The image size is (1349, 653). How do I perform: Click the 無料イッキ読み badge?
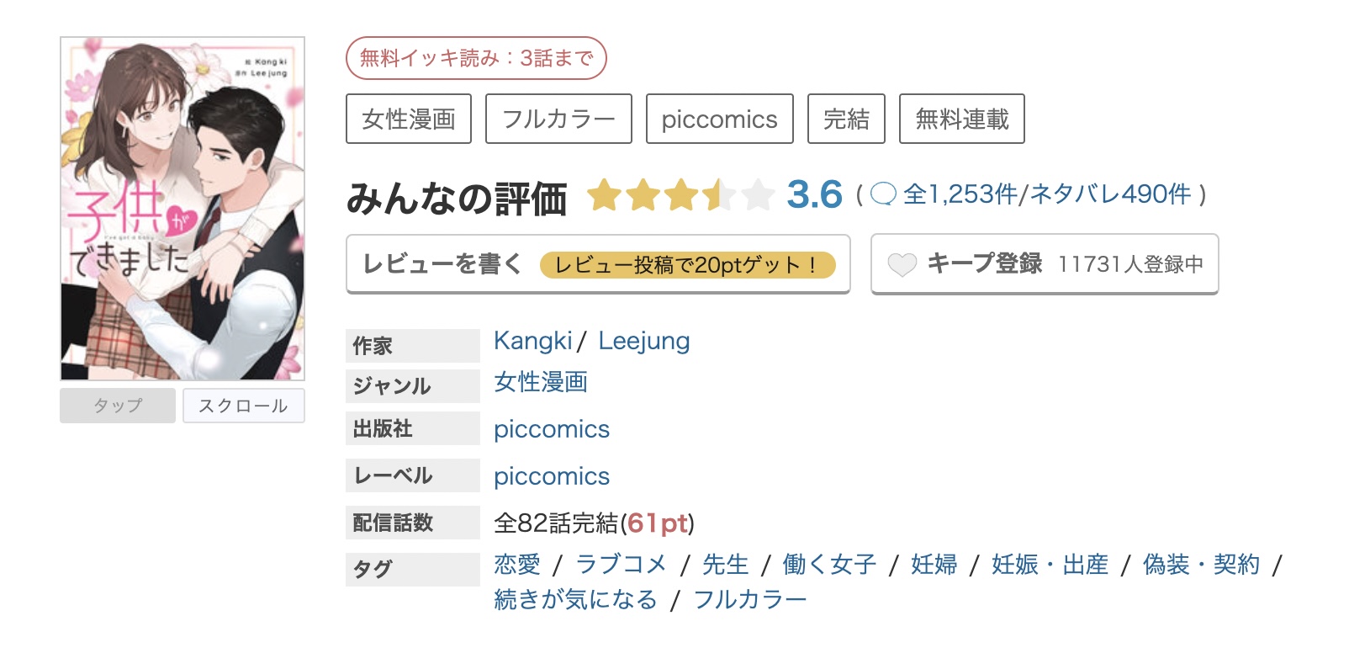(x=475, y=56)
